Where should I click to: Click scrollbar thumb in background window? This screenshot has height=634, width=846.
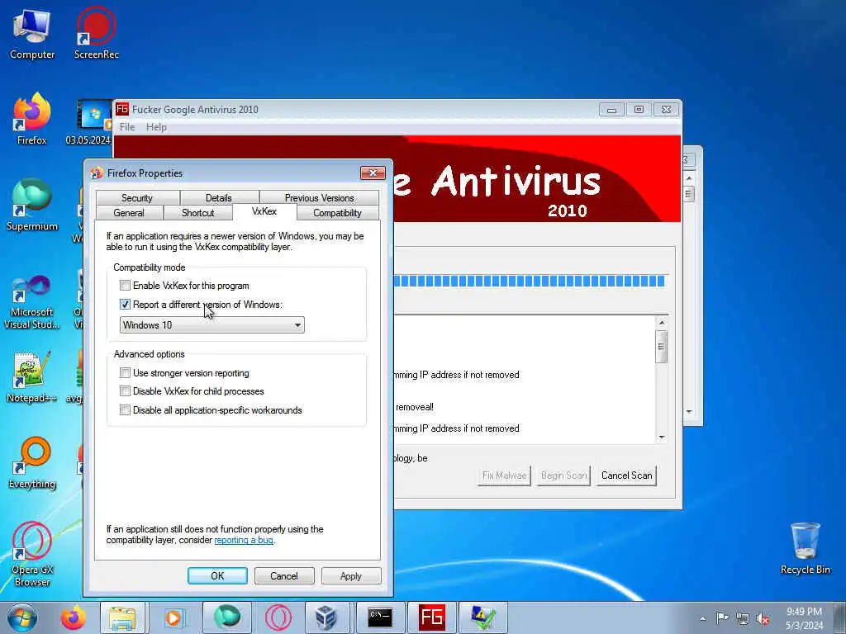[689, 194]
